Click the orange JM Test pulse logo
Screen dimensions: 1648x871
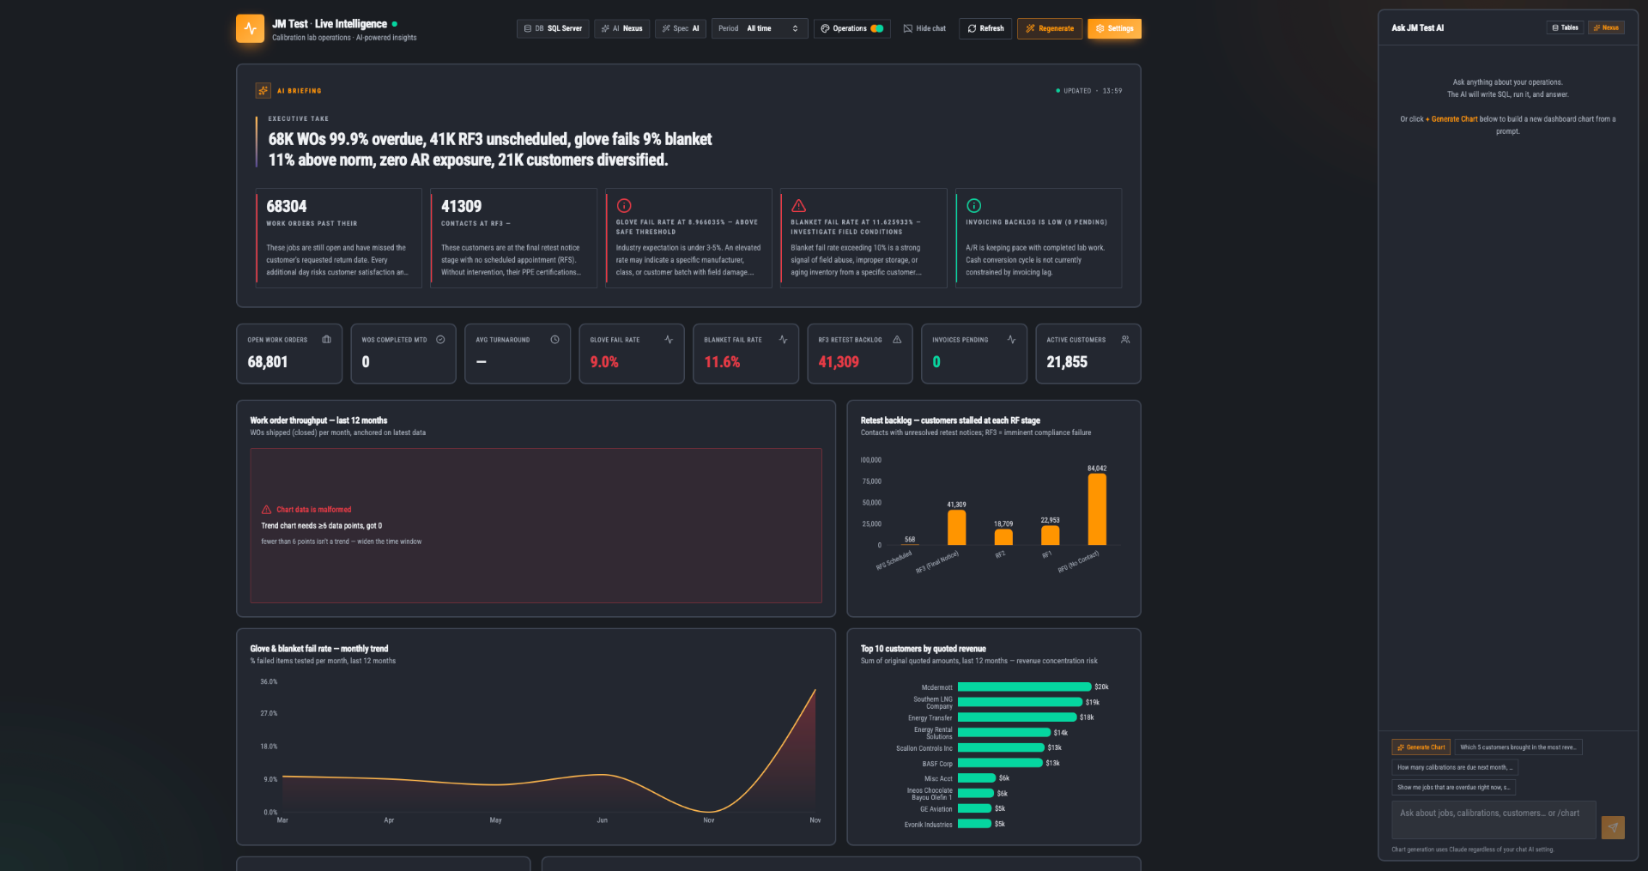pyautogui.click(x=250, y=28)
